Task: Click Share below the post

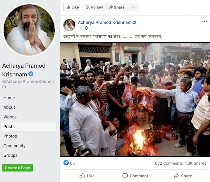Action: pyautogui.click(x=183, y=176)
